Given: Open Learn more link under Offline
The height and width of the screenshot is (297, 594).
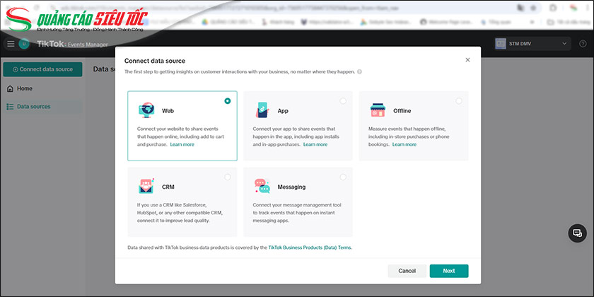Looking at the screenshot, I should tap(404, 144).
